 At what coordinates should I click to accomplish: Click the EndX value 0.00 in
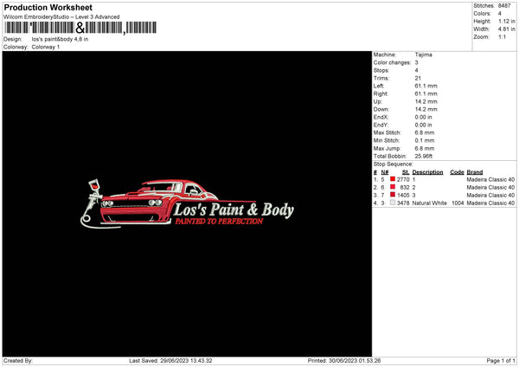pyautogui.click(x=423, y=117)
